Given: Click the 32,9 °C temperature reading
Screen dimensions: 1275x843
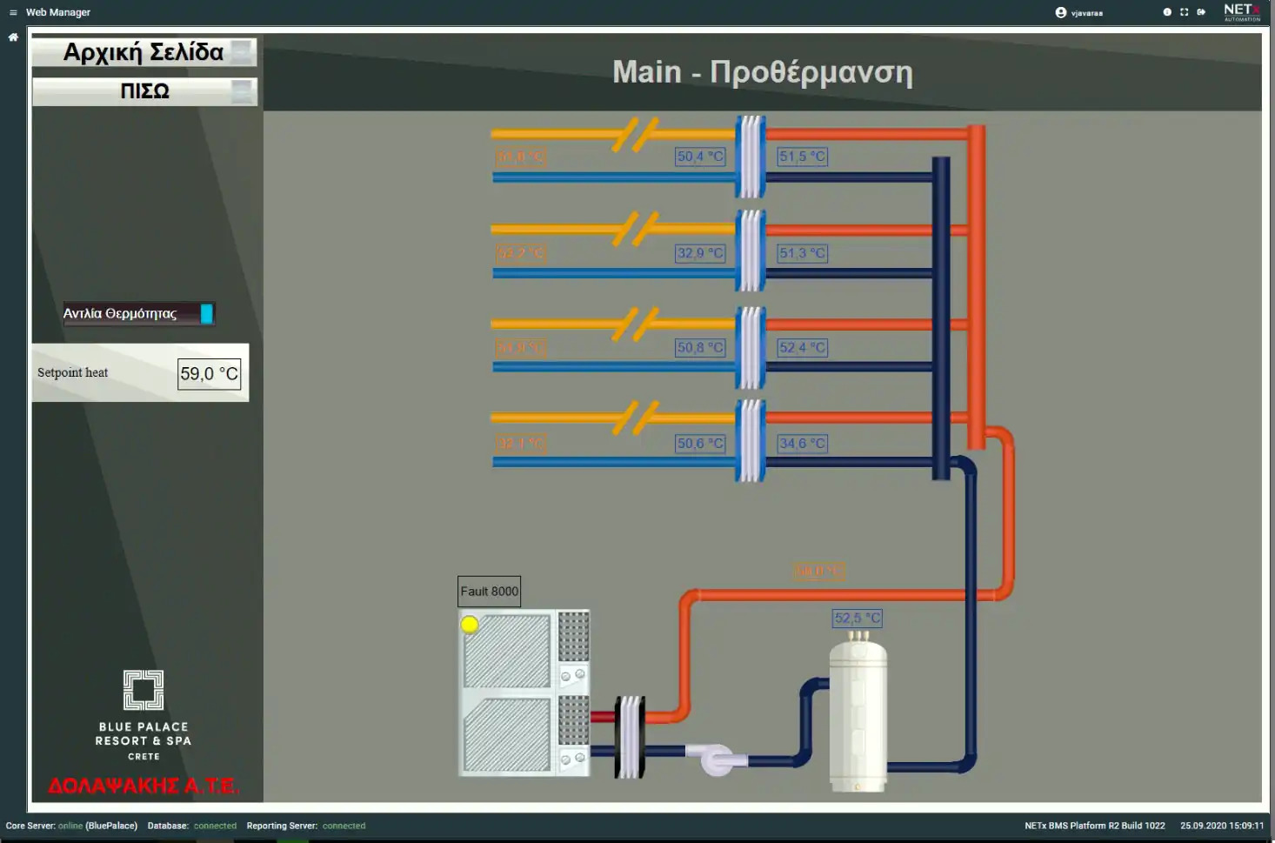Looking at the screenshot, I should click(700, 253).
